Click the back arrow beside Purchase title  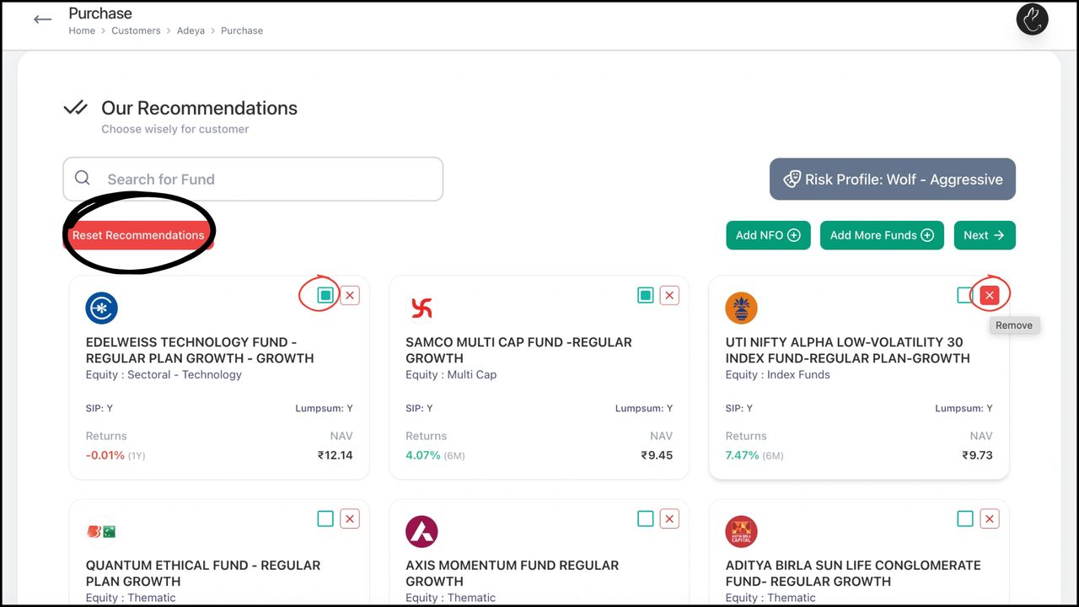point(42,20)
